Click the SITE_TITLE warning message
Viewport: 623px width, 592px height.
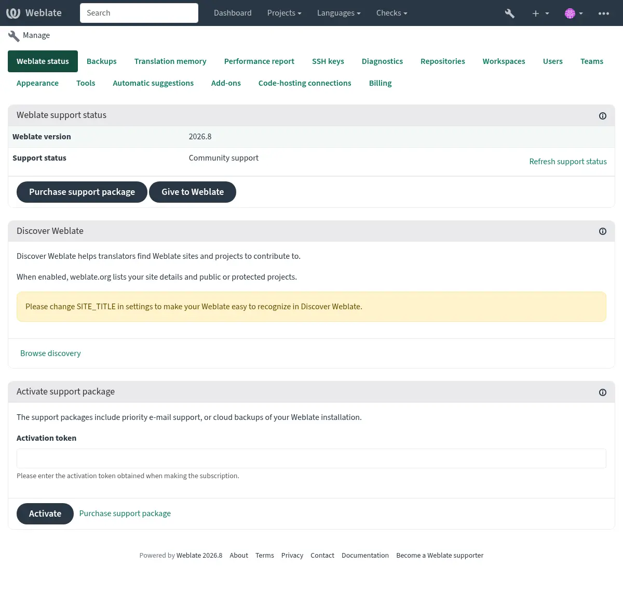(x=311, y=307)
